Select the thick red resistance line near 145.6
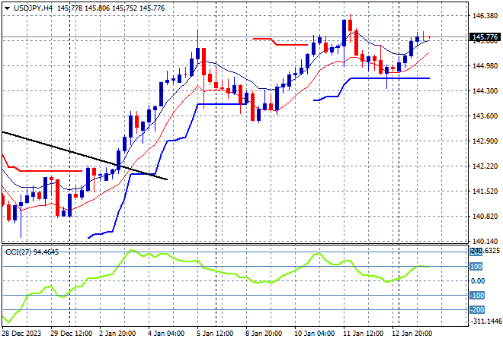Screen dimensions: 503x342 pyautogui.click(x=292, y=45)
